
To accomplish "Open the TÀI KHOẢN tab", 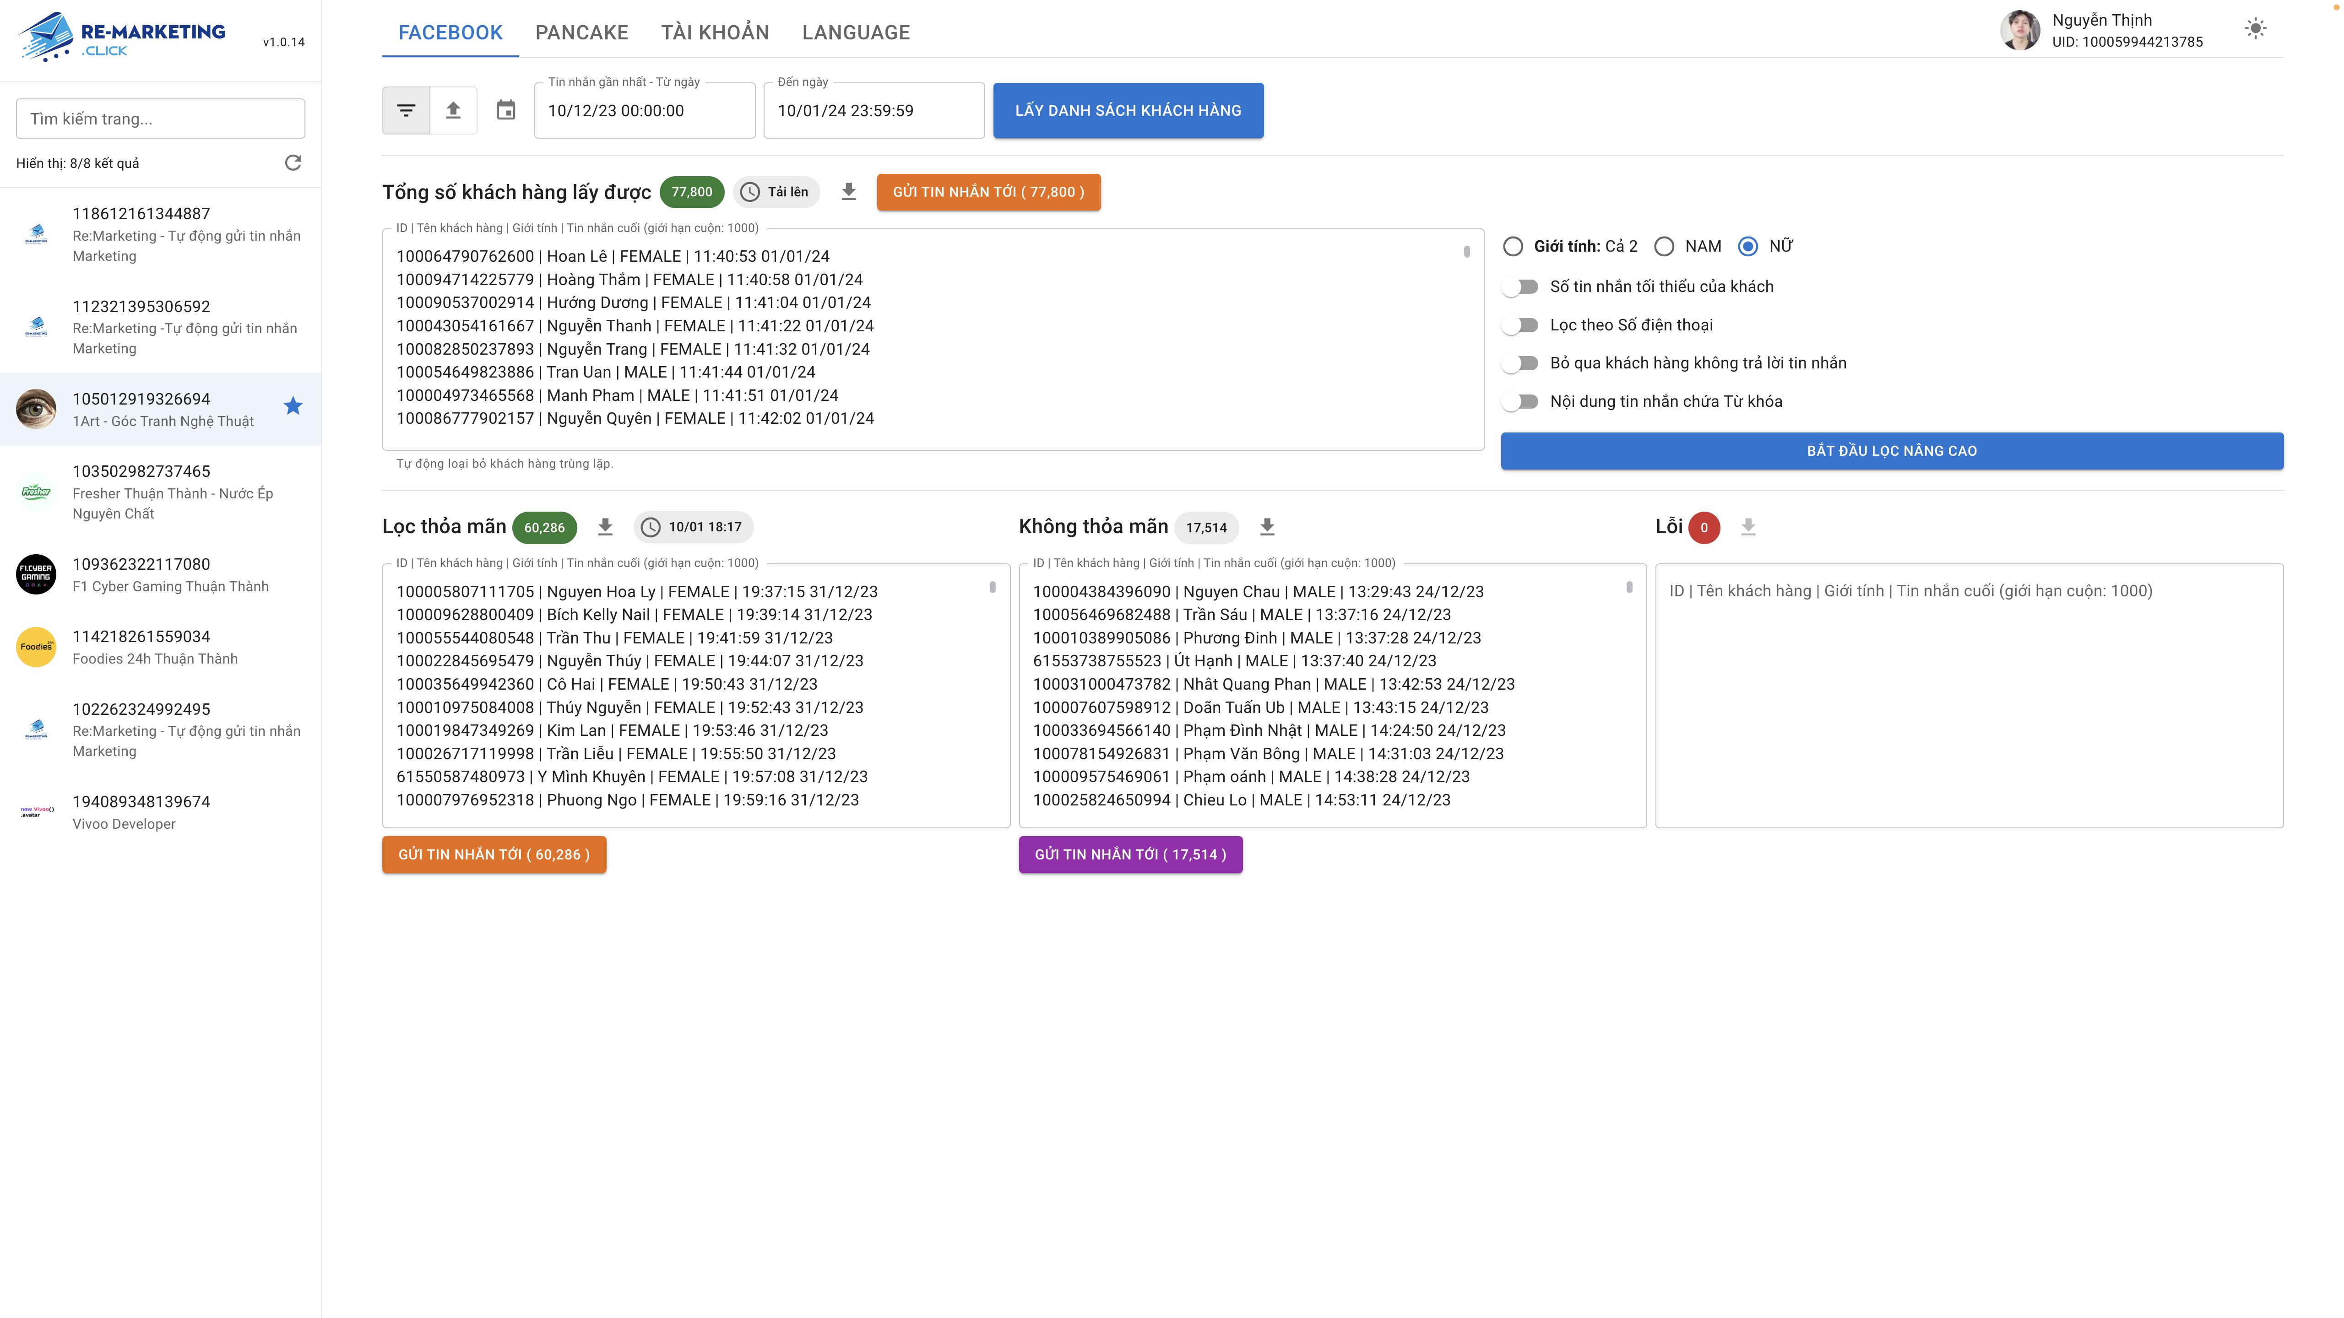I will (x=714, y=33).
